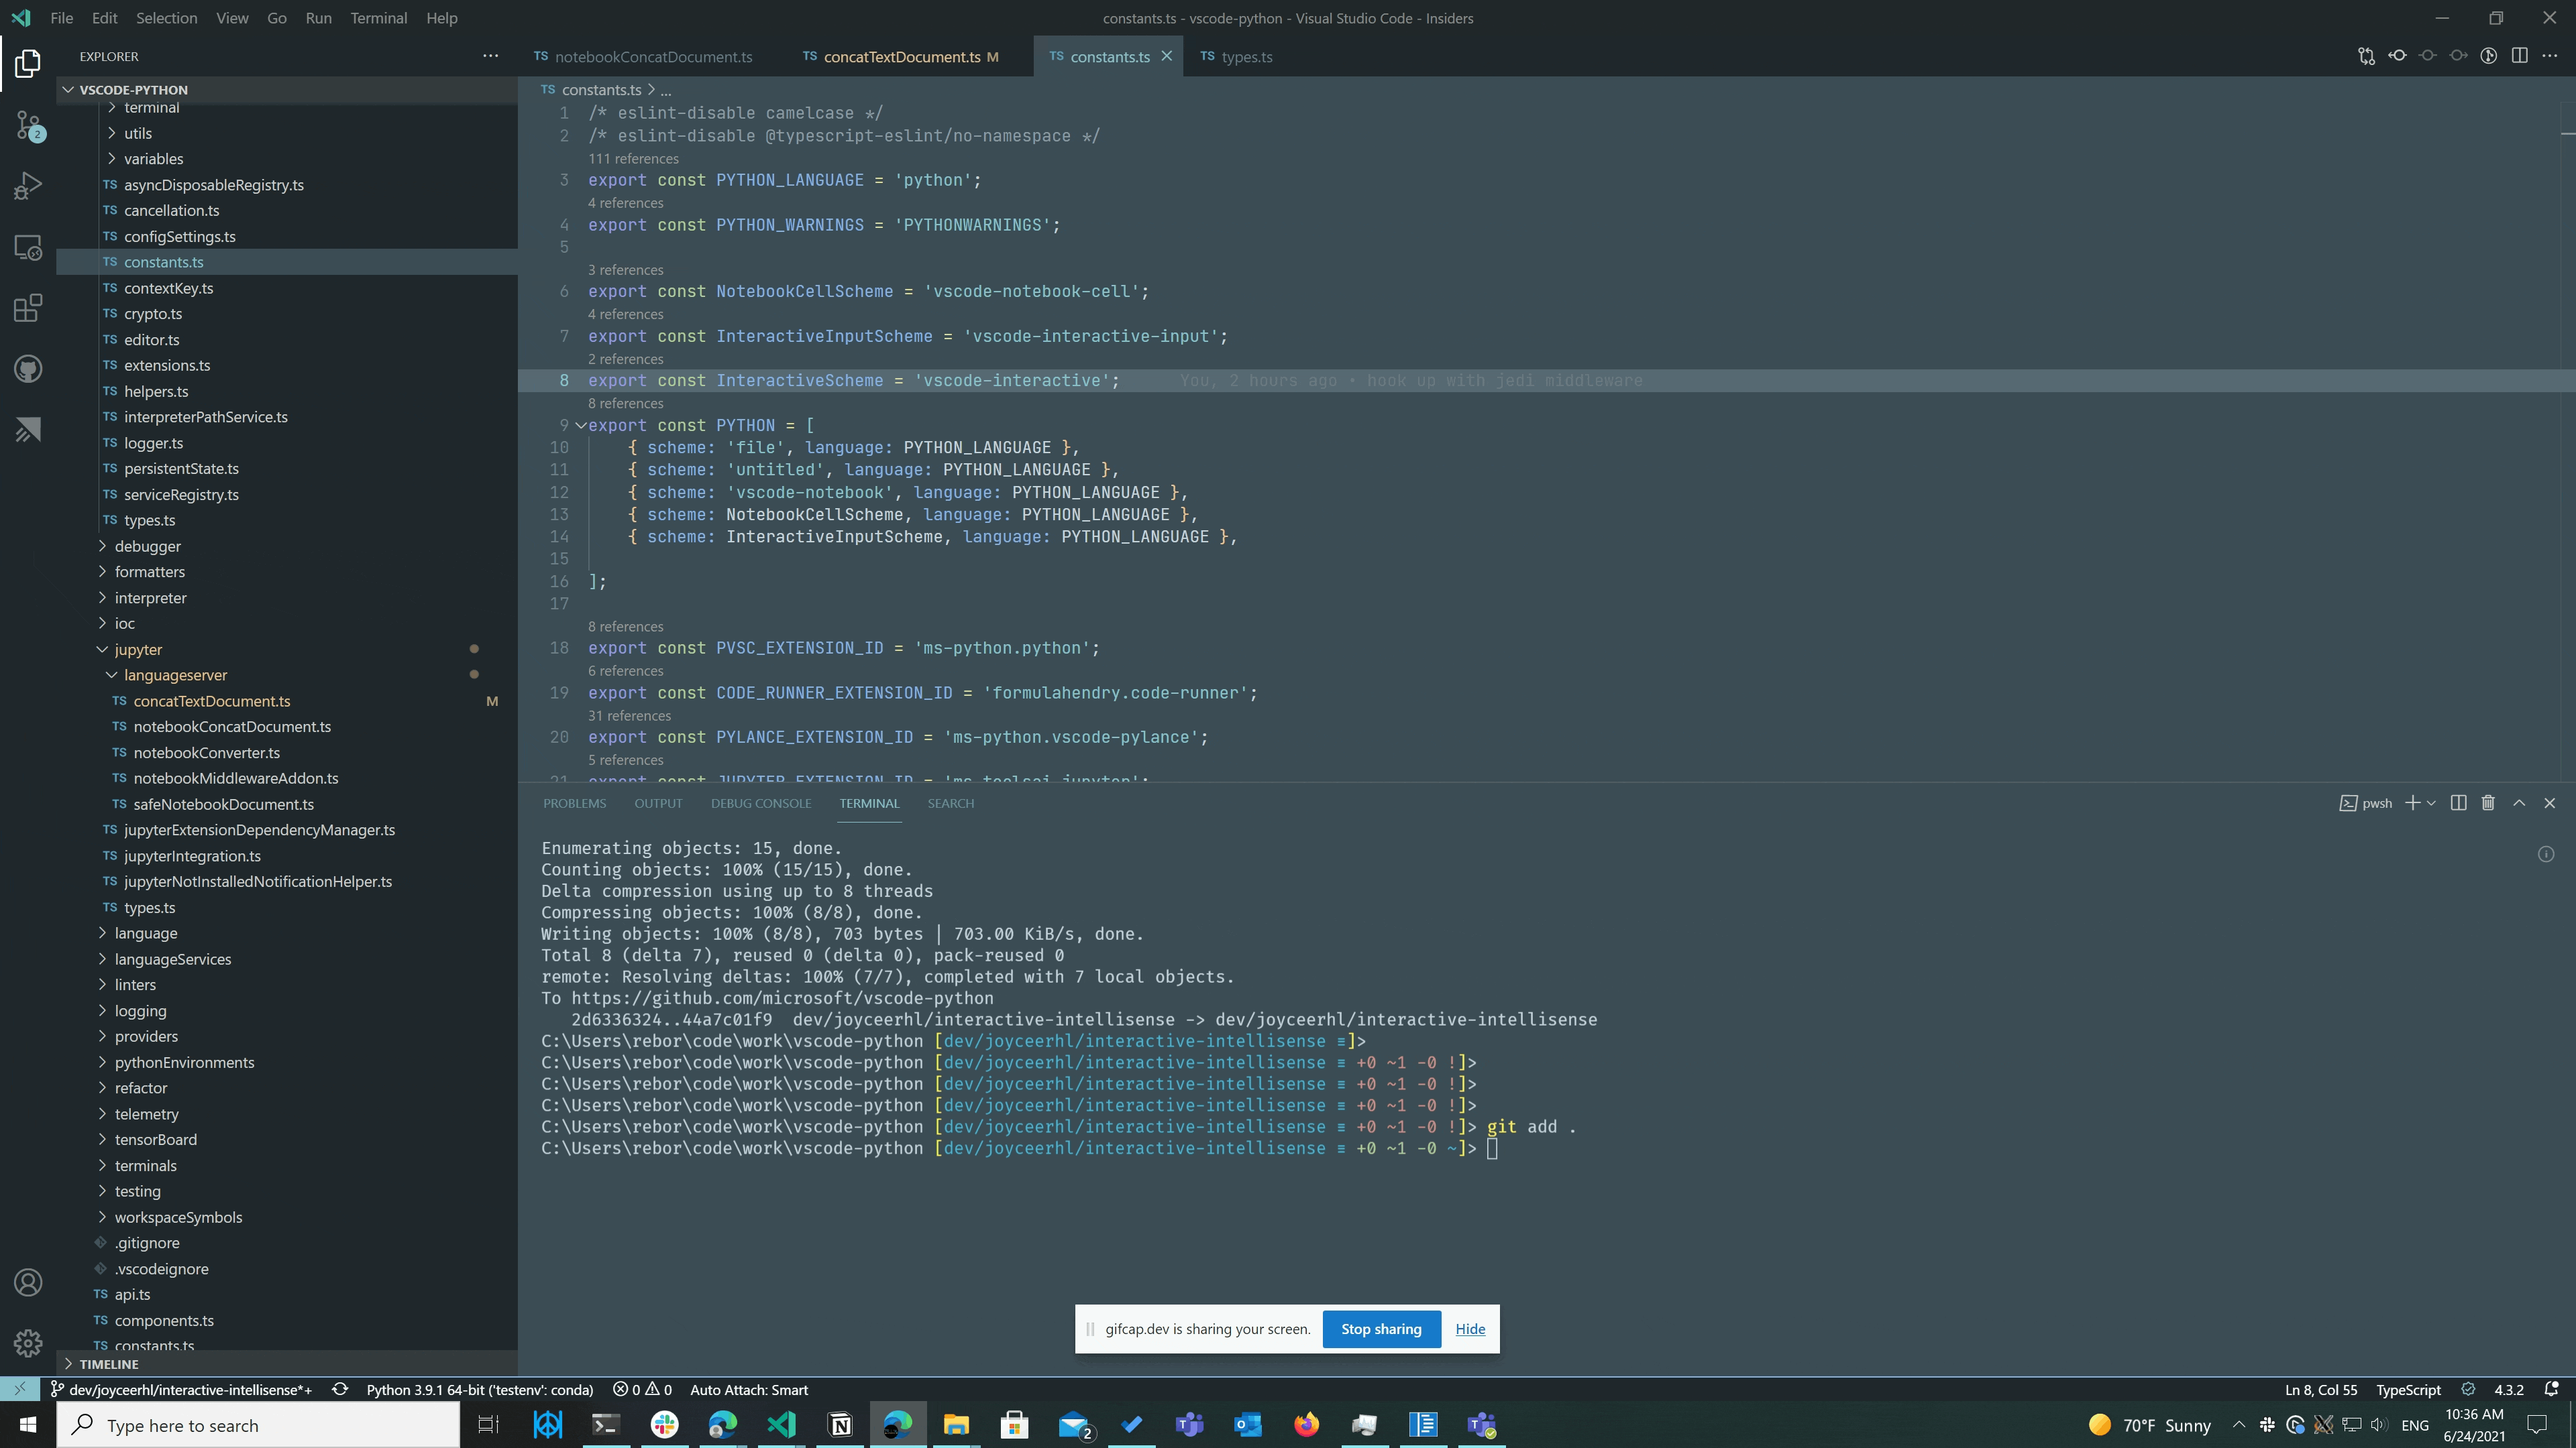Kill the active terminal with the trash icon

2487,802
